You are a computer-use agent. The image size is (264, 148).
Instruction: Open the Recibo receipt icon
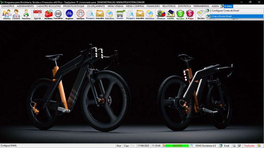[x=201, y=14]
